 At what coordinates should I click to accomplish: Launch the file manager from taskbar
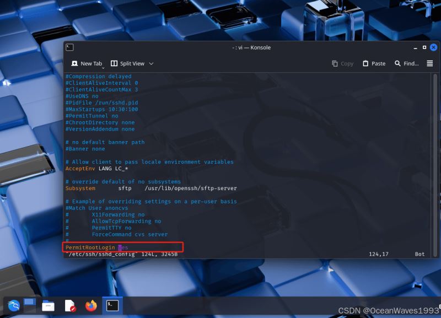pos(48,305)
